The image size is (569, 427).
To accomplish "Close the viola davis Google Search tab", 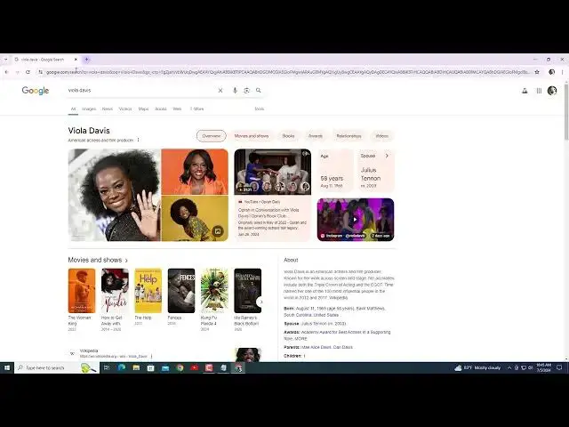I will click(76, 60).
